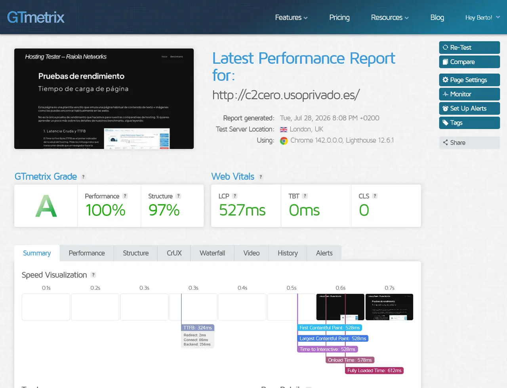Click the TBT help question mark
The height and width of the screenshot is (388, 507).
(x=305, y=196)
